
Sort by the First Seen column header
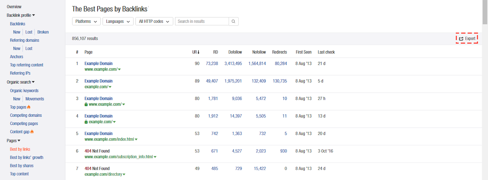[x=303, y=52]
